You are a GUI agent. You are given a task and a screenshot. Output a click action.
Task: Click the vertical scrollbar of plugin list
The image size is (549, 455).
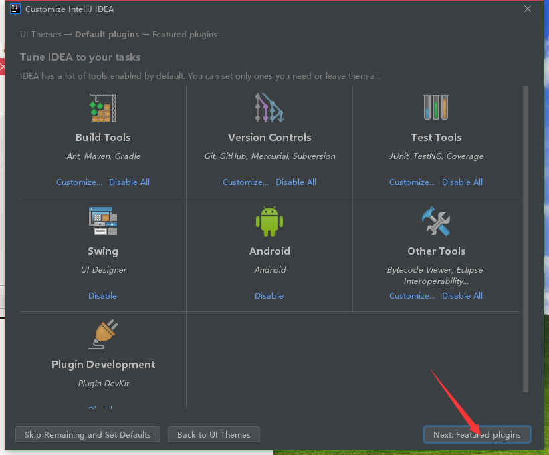[525, 239]
